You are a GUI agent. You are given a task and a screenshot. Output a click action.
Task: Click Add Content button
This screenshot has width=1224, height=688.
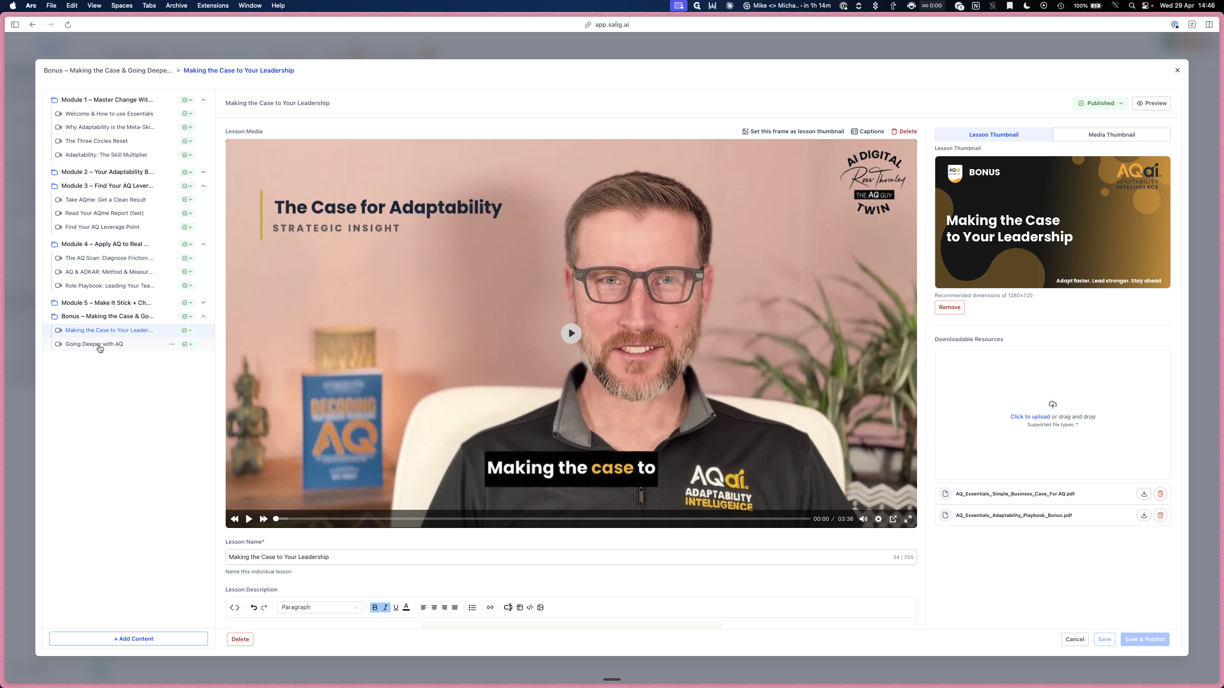129,639
